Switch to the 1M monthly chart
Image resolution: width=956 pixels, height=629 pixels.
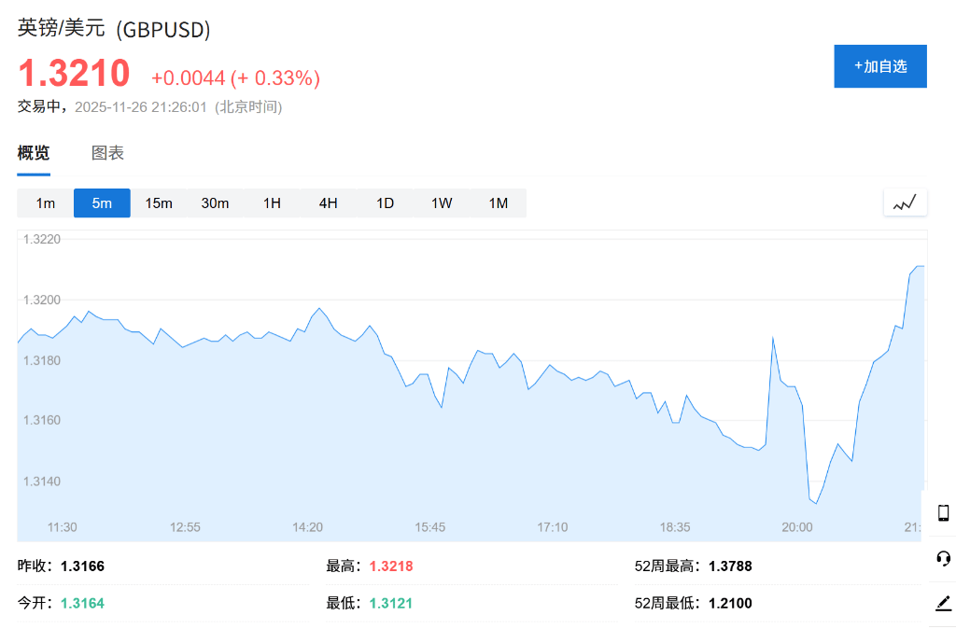(499, 203)
